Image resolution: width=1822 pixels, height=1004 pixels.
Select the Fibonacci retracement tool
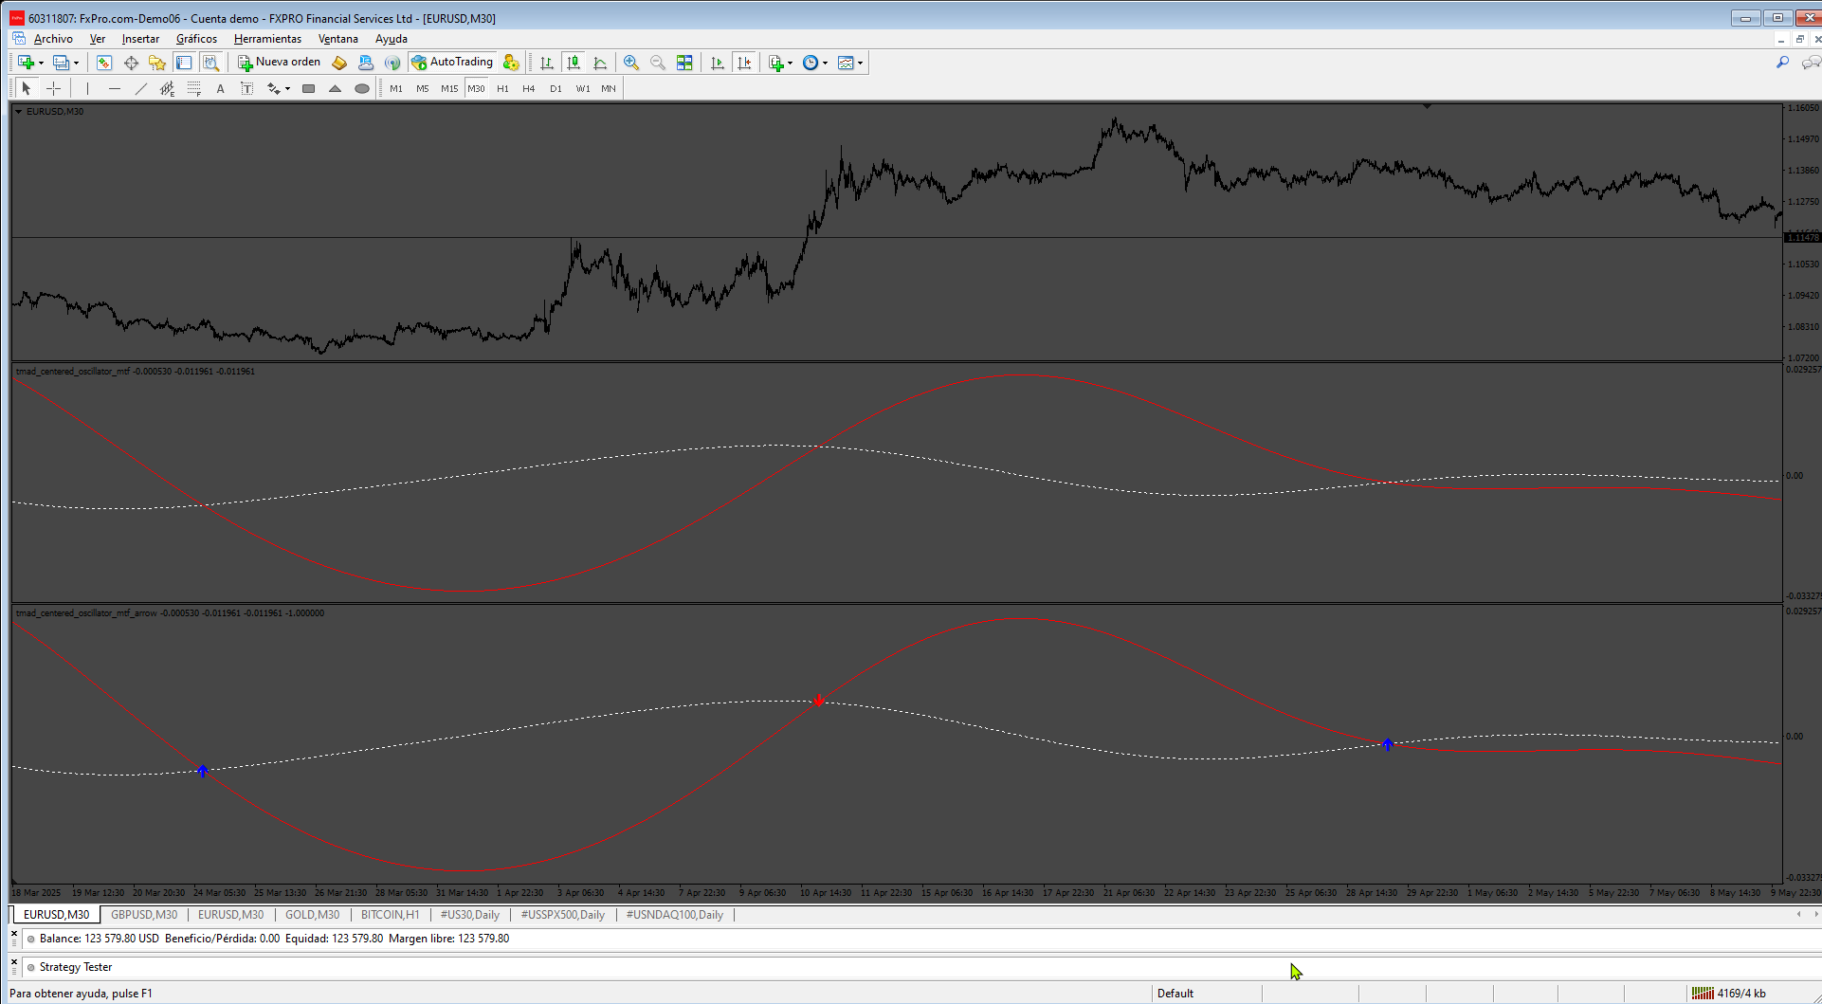point(194,88)
